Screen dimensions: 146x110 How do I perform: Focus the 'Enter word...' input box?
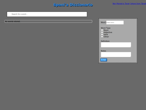click(115, 23)
